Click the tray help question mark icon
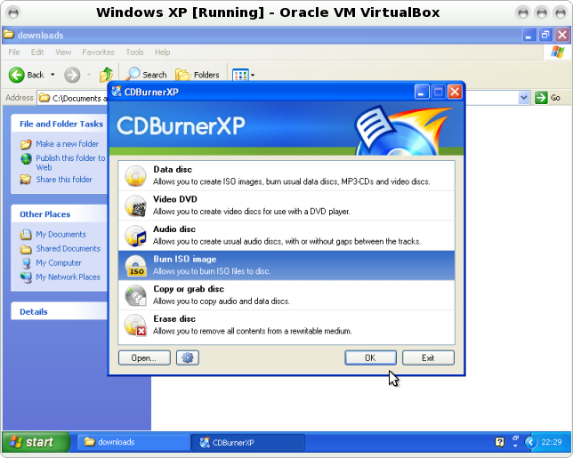This screenshot has width=573, height=458. (x=499, y=442)
